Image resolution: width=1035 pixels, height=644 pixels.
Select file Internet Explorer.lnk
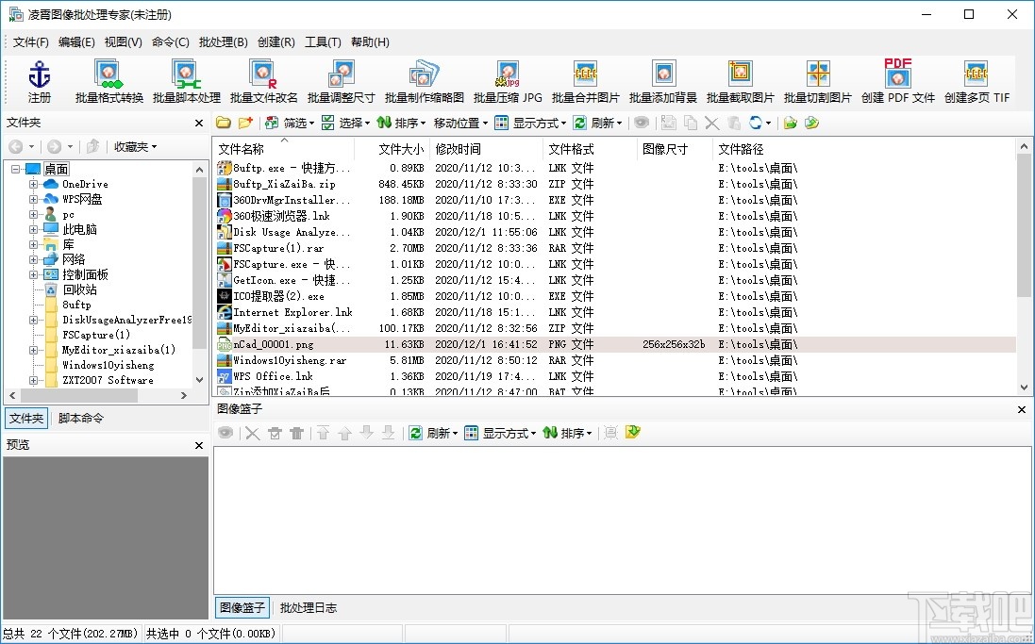pyautogui.click(x=293, y=312)
